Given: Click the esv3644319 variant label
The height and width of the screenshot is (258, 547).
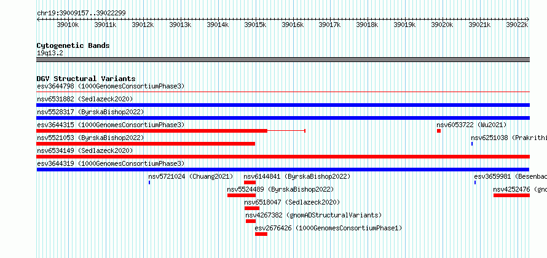Looking at the screenshot, I should point(111,163).
